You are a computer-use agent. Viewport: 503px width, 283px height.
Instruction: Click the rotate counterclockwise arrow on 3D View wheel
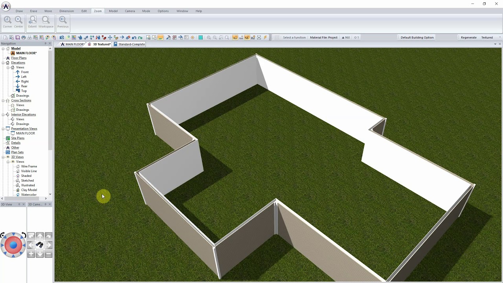coord(24,235)
